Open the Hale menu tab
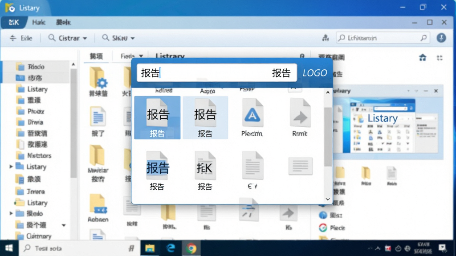Screen dimensions: 456x256 tap(38, 22)
